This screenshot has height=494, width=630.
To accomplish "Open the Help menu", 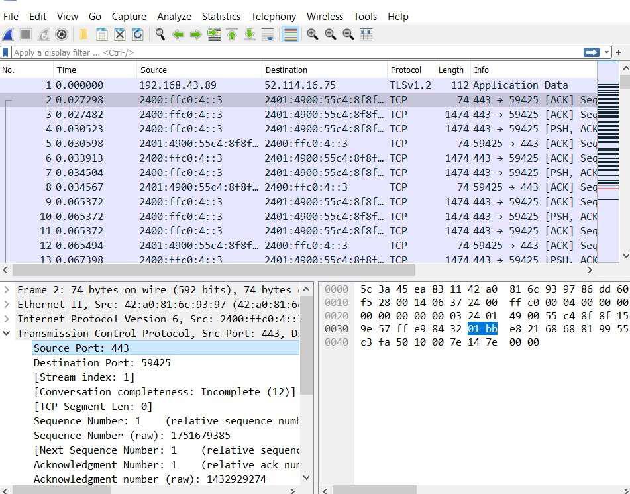I will coord(397,17).
